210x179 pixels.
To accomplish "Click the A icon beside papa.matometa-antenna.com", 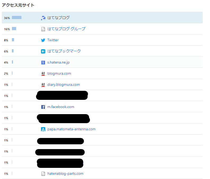I will 43,129.
